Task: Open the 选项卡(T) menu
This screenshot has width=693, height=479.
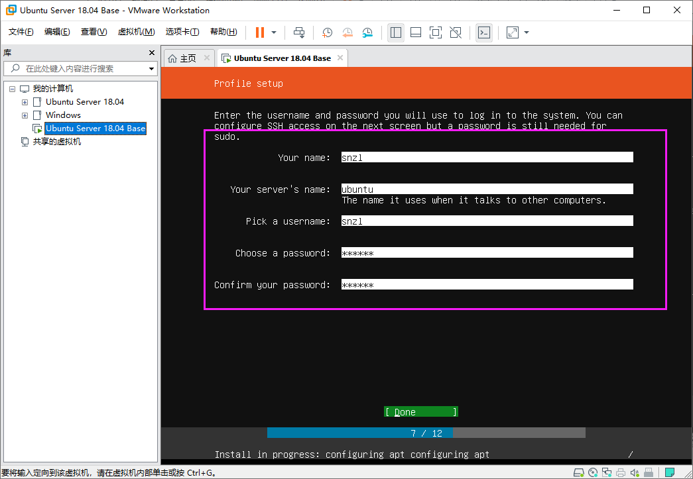Action: [x=182, y=32]
